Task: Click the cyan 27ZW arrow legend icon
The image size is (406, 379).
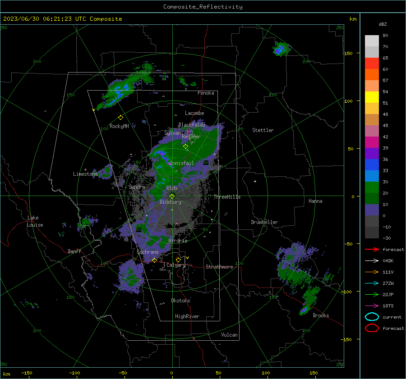Action: tap(372, 283)
